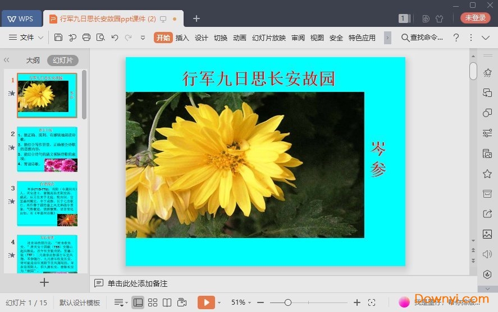Image resolution: width=498 pixels, height=312 pixels.
Task: Open Print Preview icon
Action: [x=100, y=38]
